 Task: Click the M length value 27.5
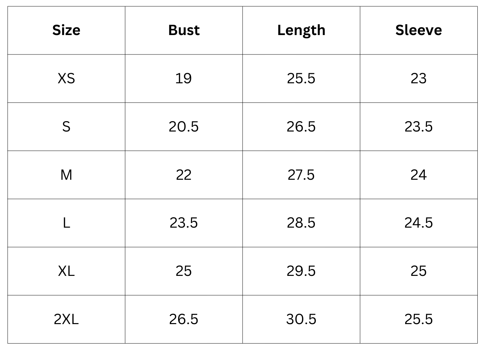pos(301,175)
